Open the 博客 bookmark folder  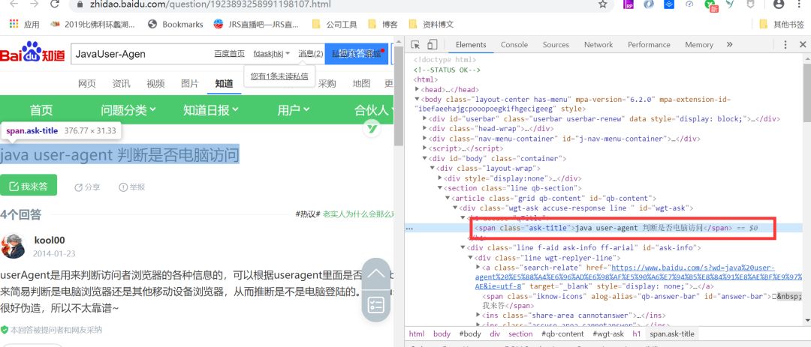[383, 24]
